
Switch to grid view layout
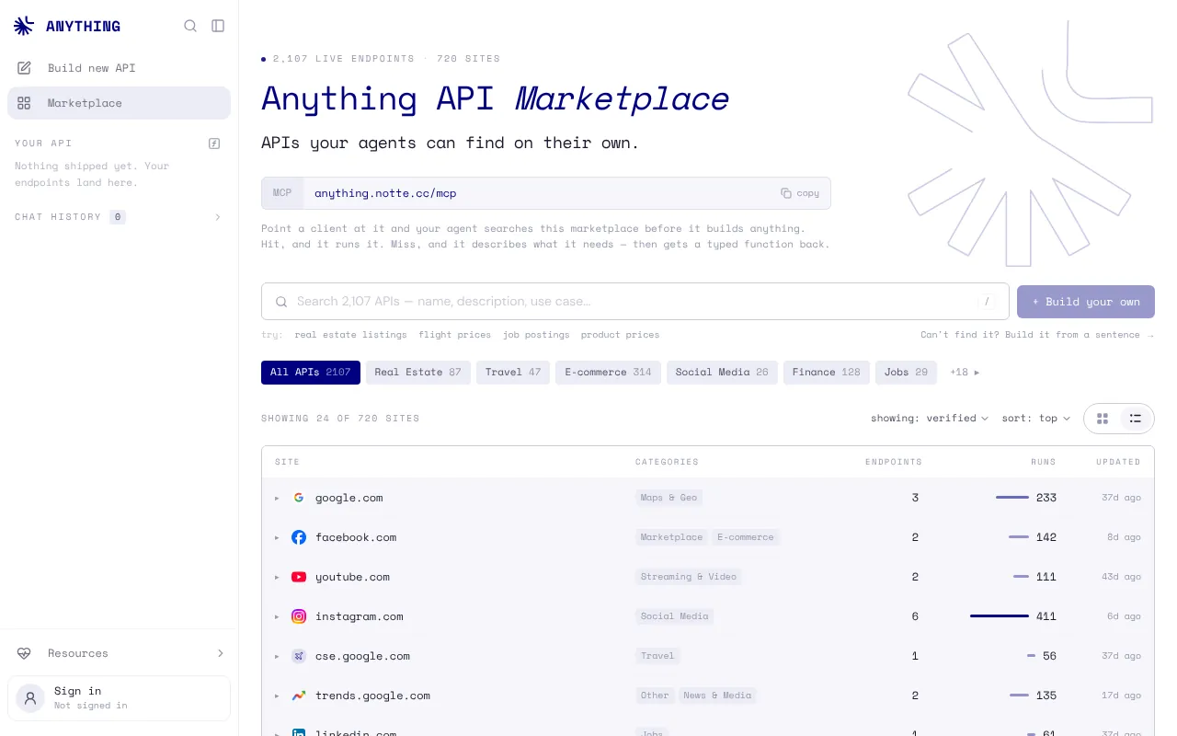pos(1103,419)
